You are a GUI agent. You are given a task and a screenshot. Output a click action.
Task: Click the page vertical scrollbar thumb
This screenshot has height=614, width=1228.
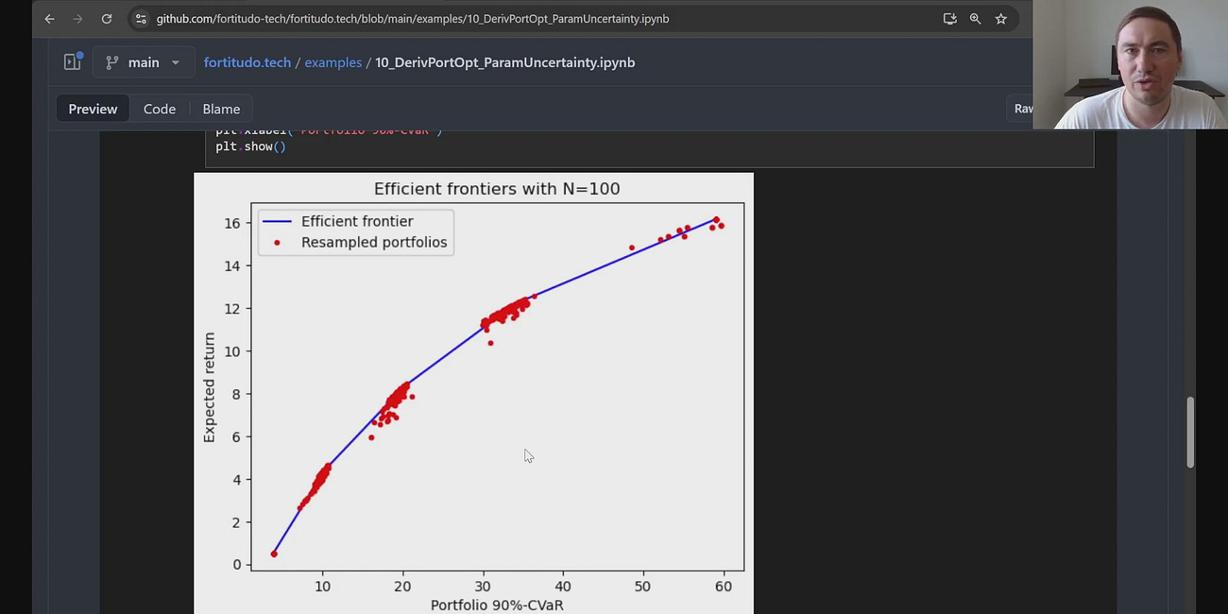tap(1190, 432)
